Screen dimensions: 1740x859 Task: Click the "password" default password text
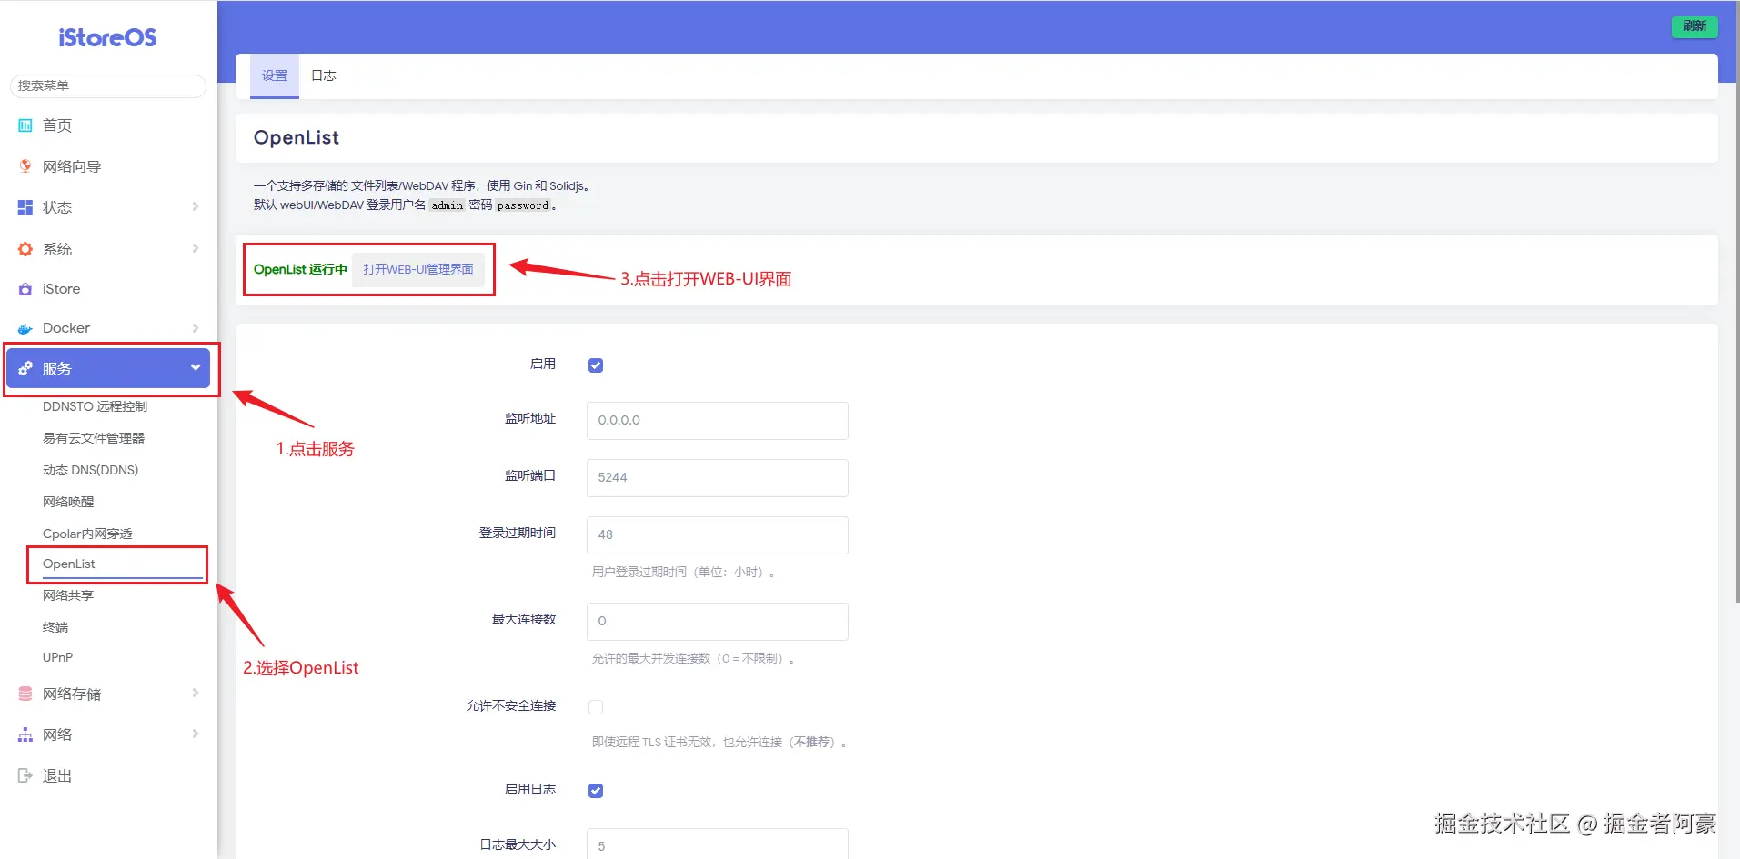(523, 205)
